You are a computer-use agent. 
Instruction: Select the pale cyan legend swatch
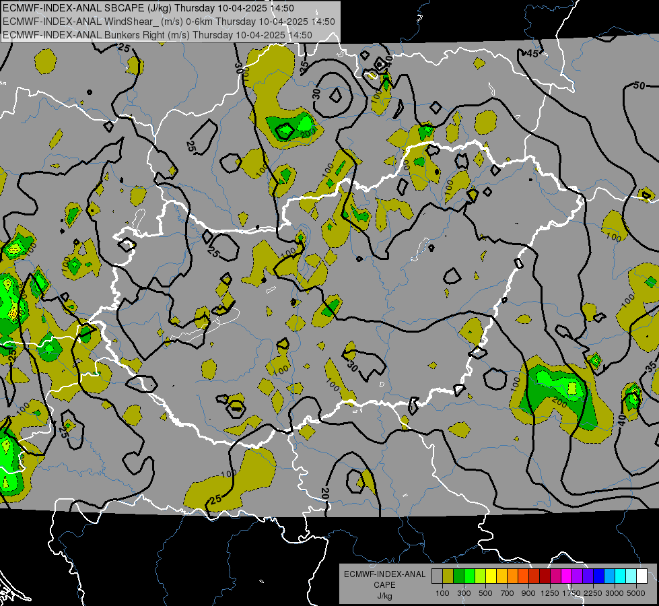[631, 576]
